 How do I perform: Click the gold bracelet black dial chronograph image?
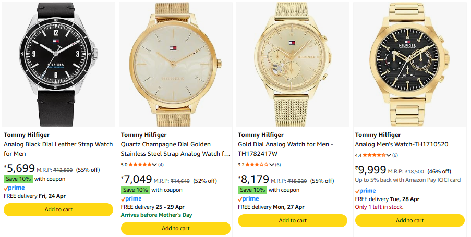pos(409,63)
